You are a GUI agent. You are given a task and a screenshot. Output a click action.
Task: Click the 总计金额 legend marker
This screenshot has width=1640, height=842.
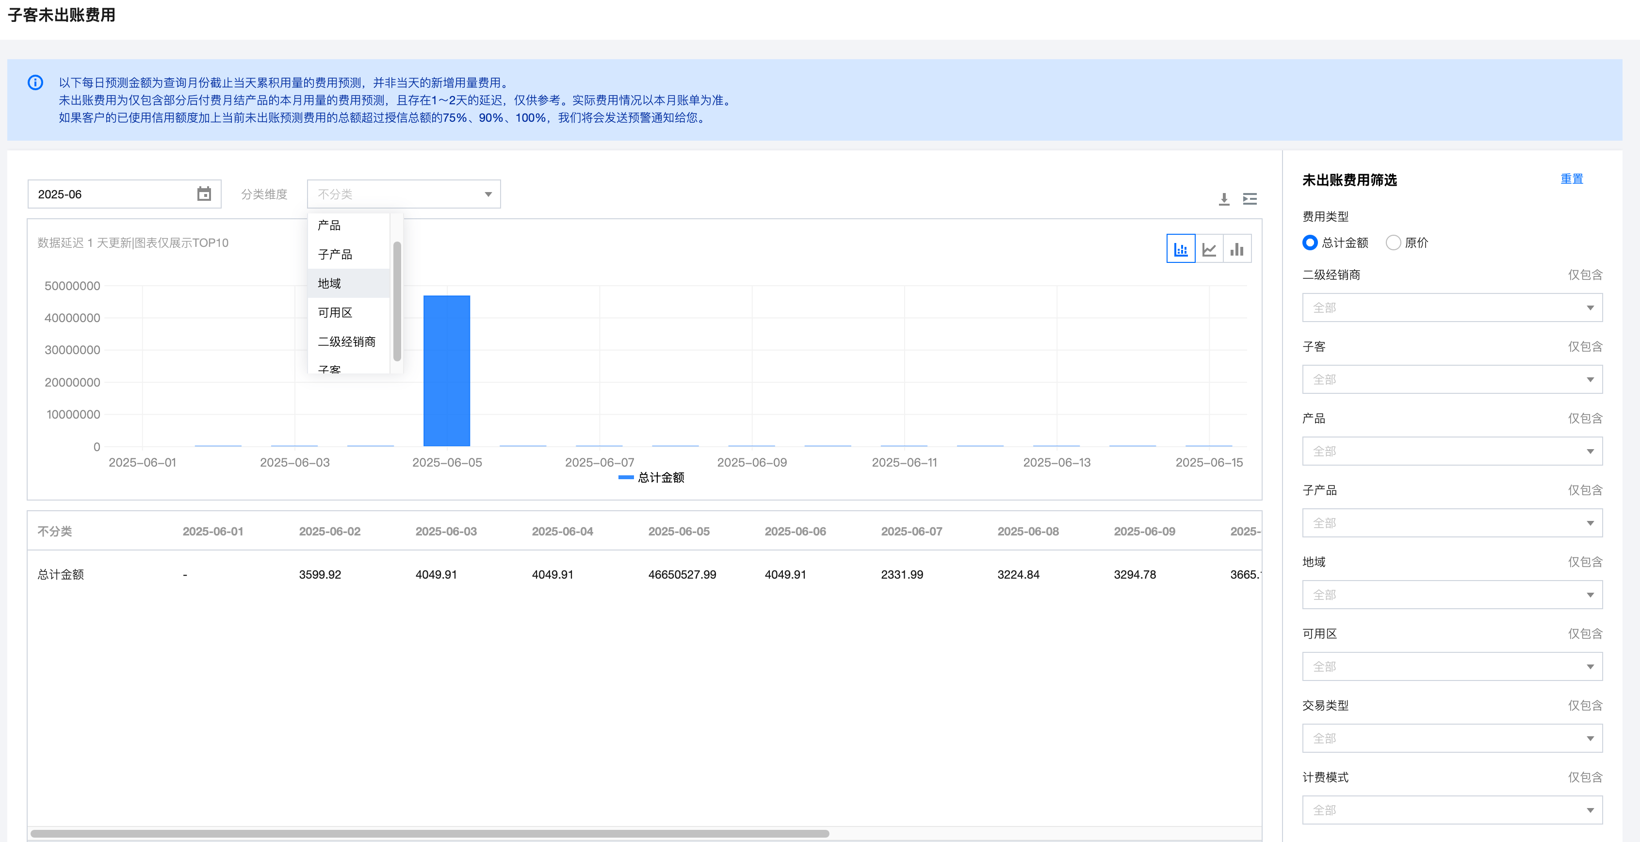(x=626, y=477)
